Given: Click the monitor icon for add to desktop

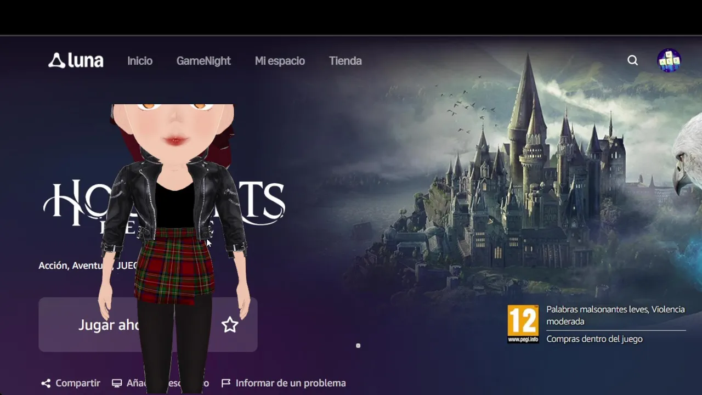Looking at the screenshot, I should pos(117,383).
